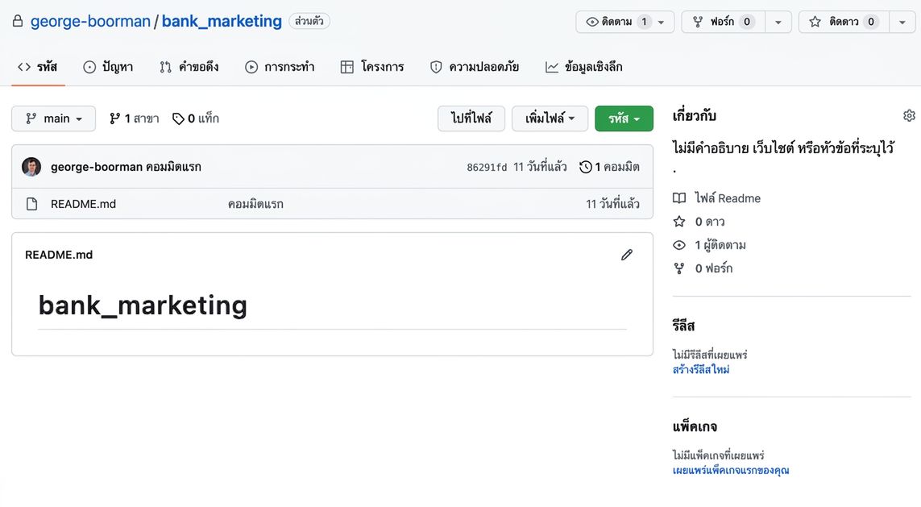
Task: Open the george-boorman owner link
Action: pos(90,21)
